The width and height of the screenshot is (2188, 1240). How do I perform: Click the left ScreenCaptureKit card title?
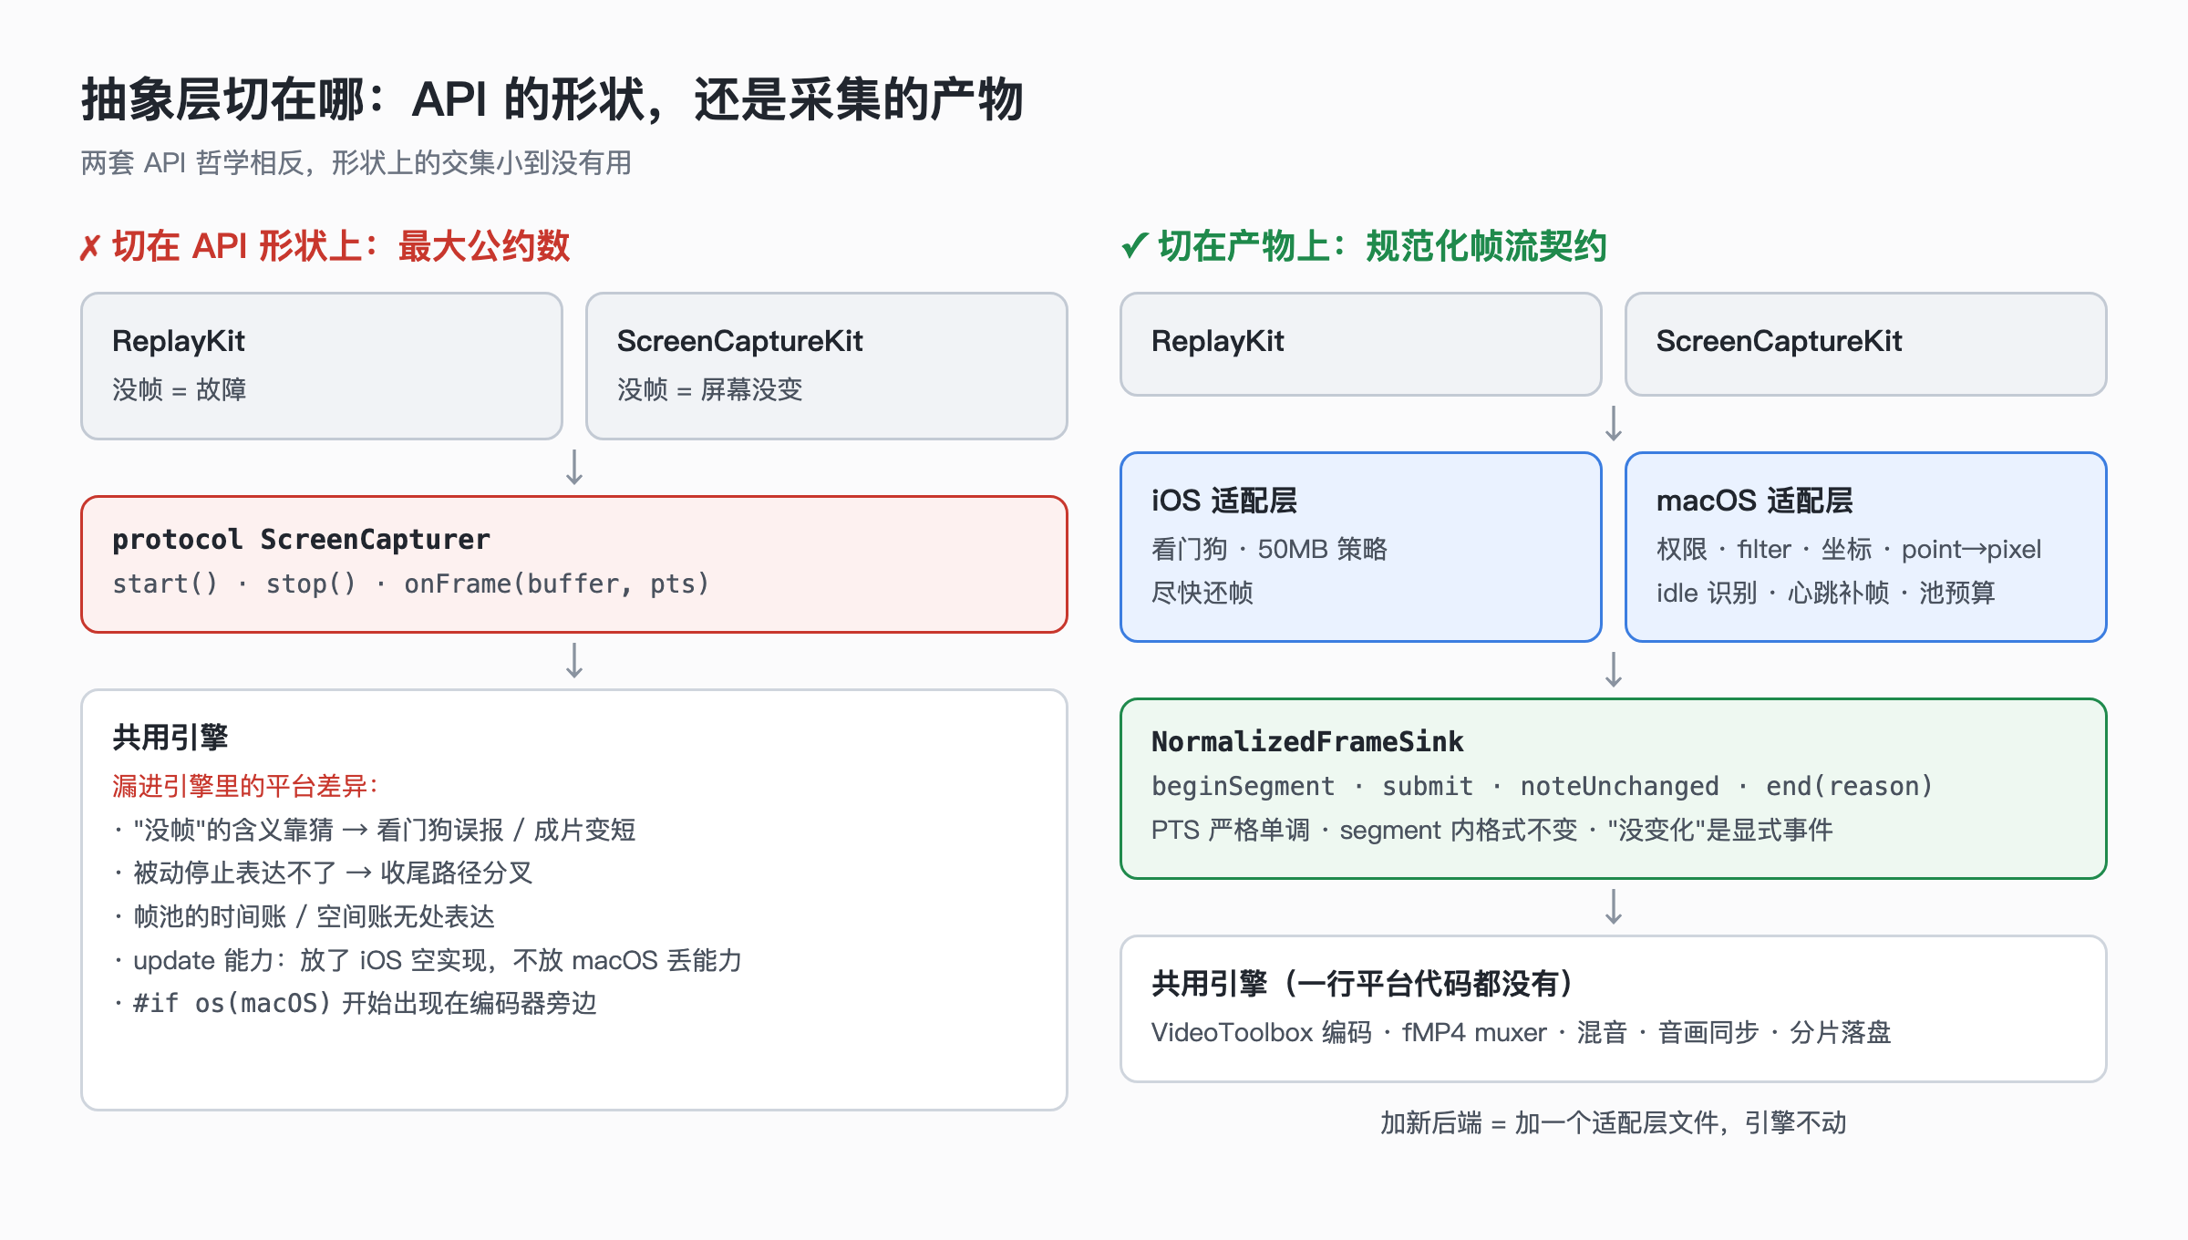click(739, 341)
